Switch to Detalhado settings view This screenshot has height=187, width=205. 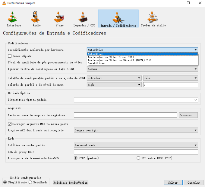pos(30,182)
